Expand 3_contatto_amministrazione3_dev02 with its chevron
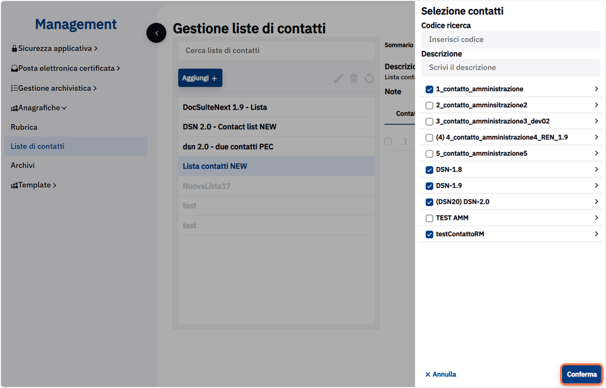 pos(596,121)
